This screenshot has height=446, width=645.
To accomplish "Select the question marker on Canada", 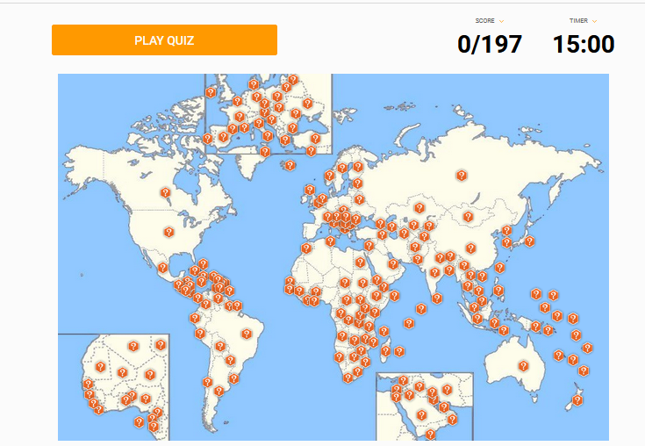I will click(x=165, y=192).
